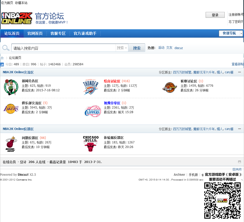Open the 快捷导航 dropdown

(x=231, y=33)
